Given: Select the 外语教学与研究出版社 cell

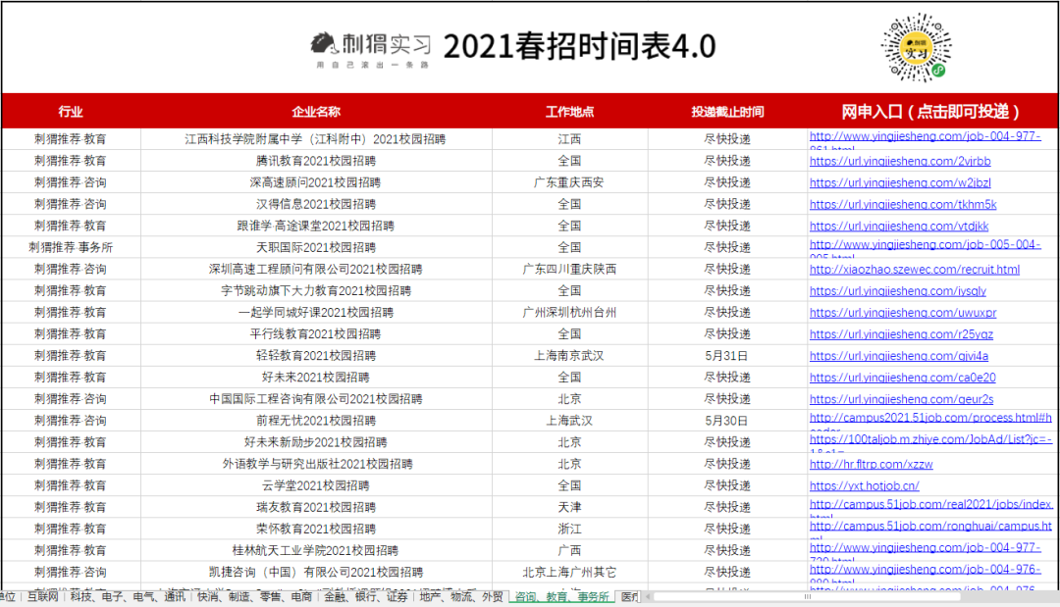Looking at the screenshot, I should pos(316,463).
